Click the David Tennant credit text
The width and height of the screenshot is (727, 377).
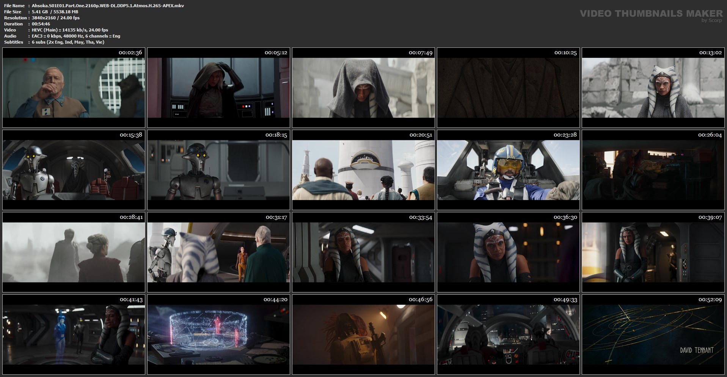(697, 350)
